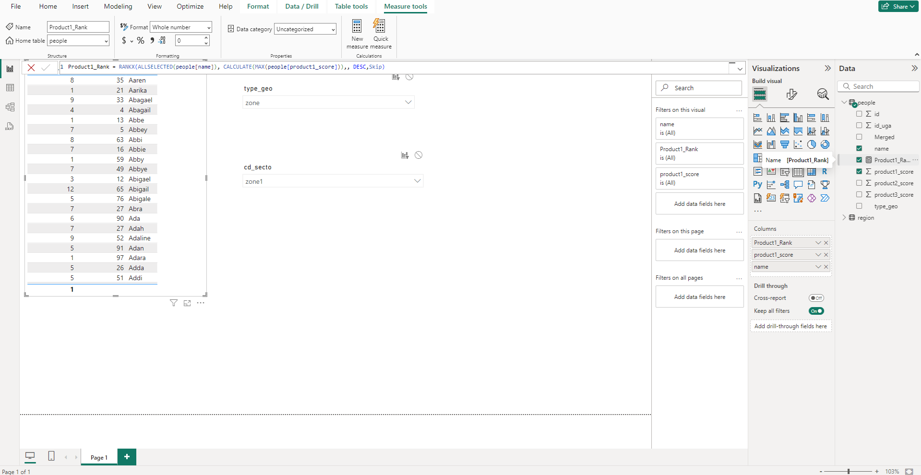Commit formula with checkmark icon
921x475 pixels.
click(x=46, y=68)
